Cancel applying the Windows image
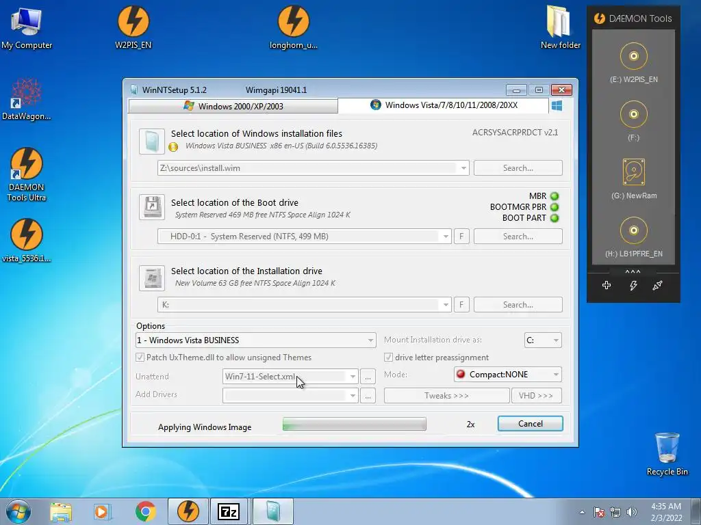This screenshot has width=701, height=525. (531, 424)
